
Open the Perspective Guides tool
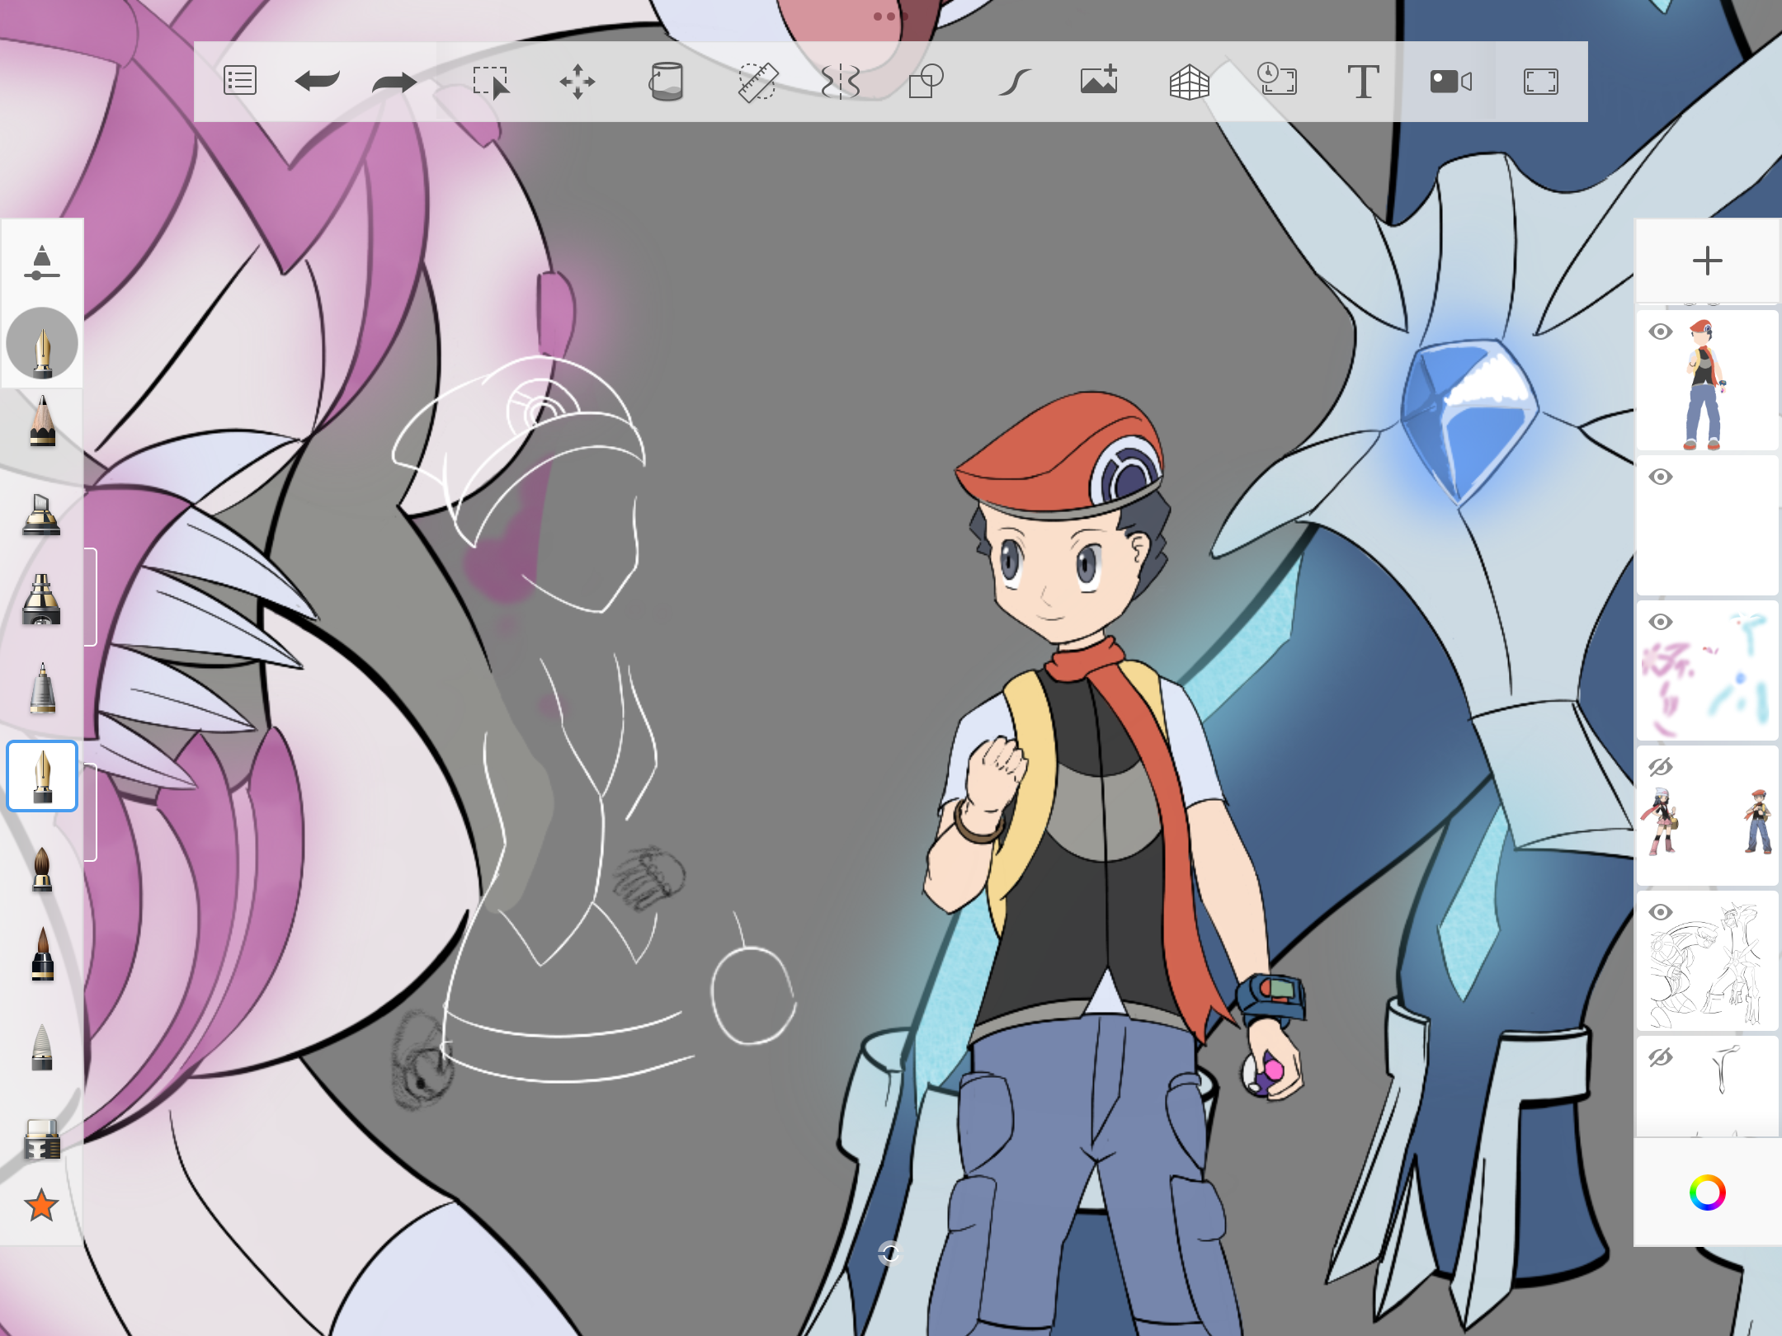tap(1190, 82)
